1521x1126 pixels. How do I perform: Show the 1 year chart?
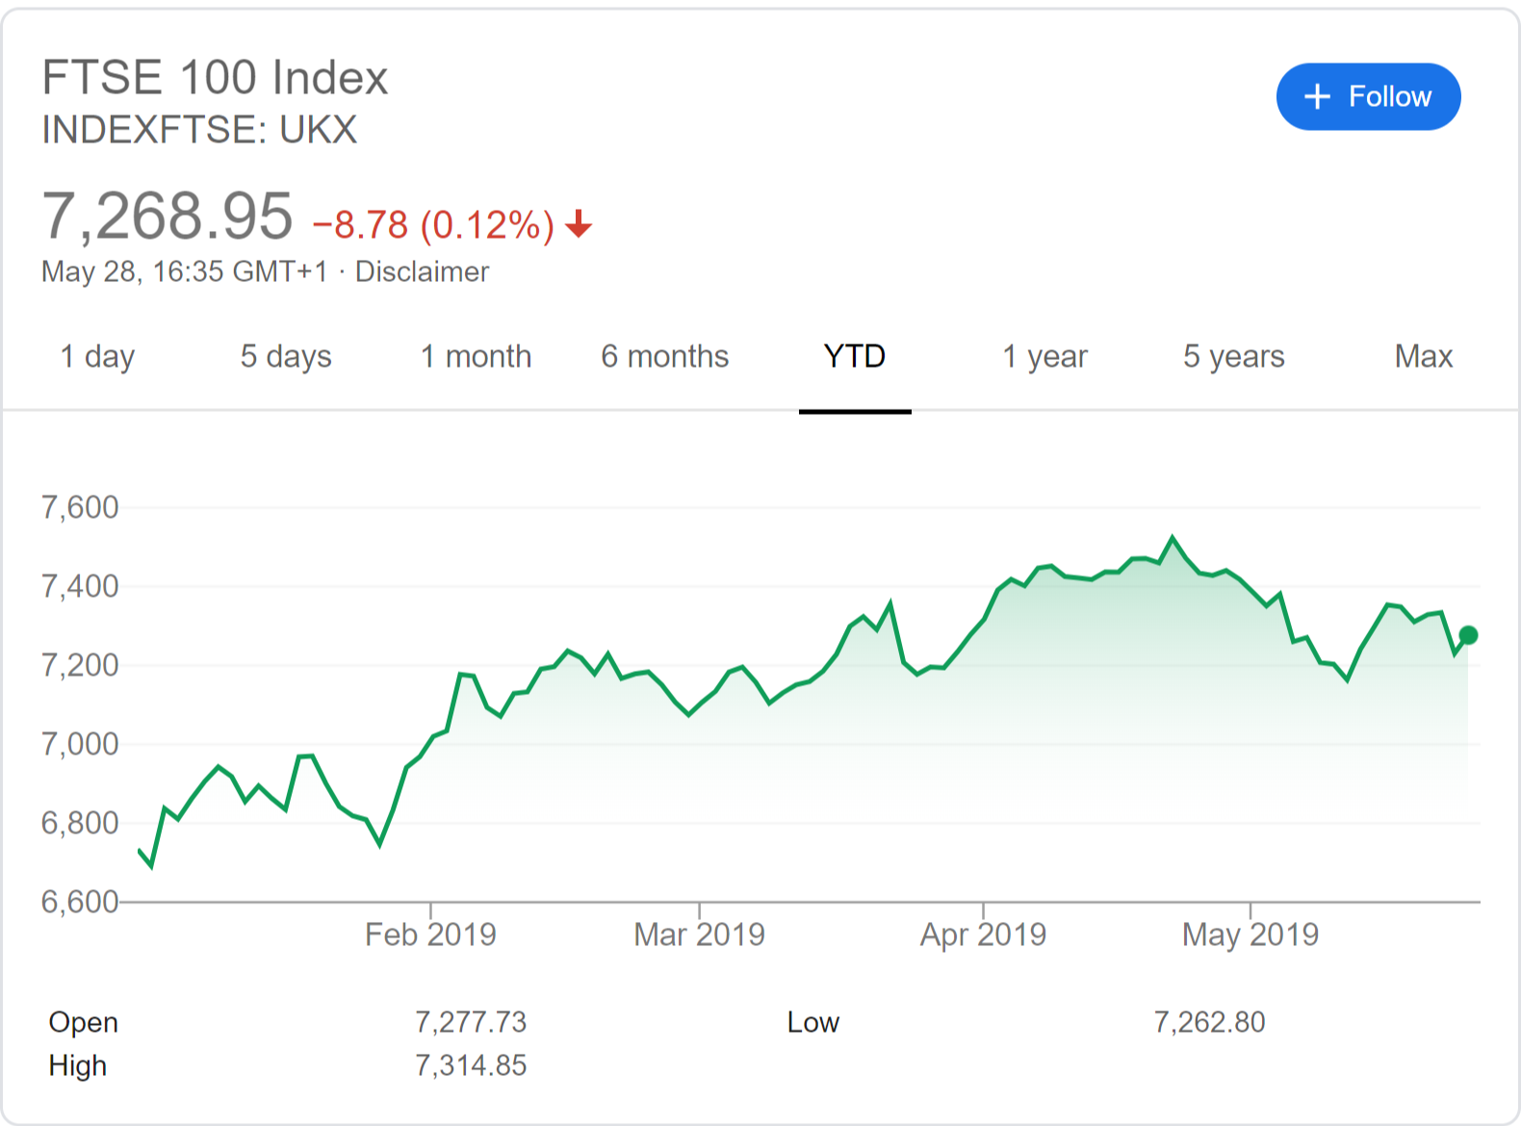point(1044,357)
